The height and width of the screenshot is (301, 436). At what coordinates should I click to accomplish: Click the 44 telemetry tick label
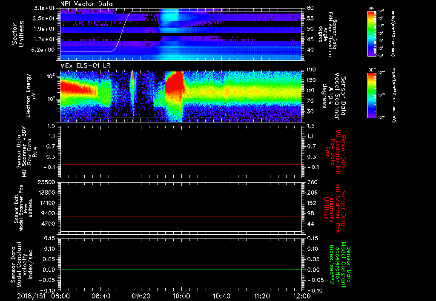(310, 224)
